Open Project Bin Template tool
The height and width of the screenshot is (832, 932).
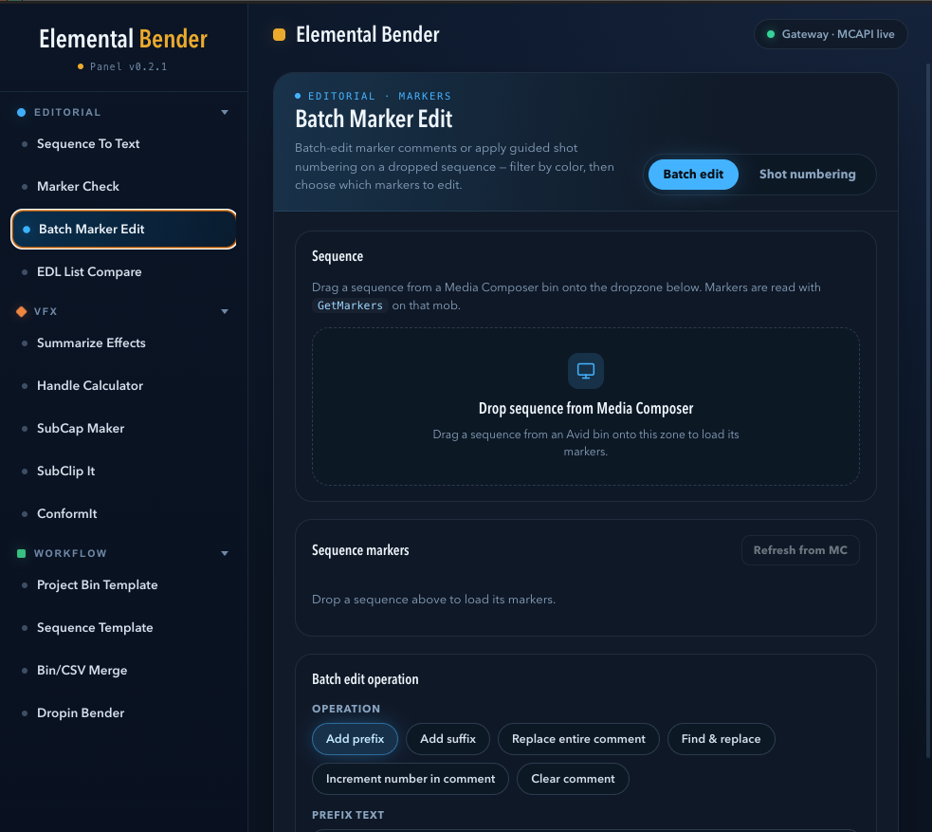pyautogui.click(x=123, y=585)
